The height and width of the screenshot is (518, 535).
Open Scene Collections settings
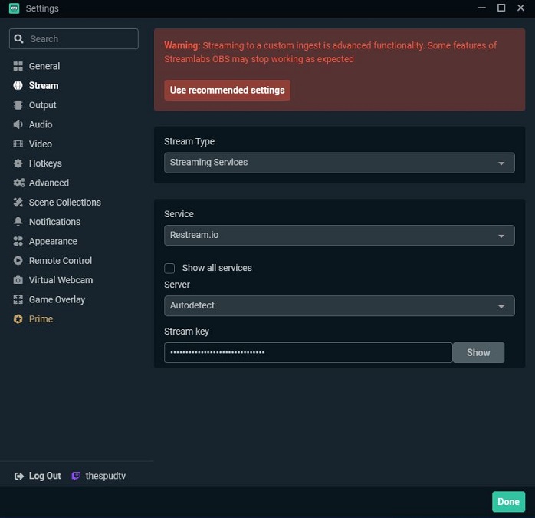[65, 203]
